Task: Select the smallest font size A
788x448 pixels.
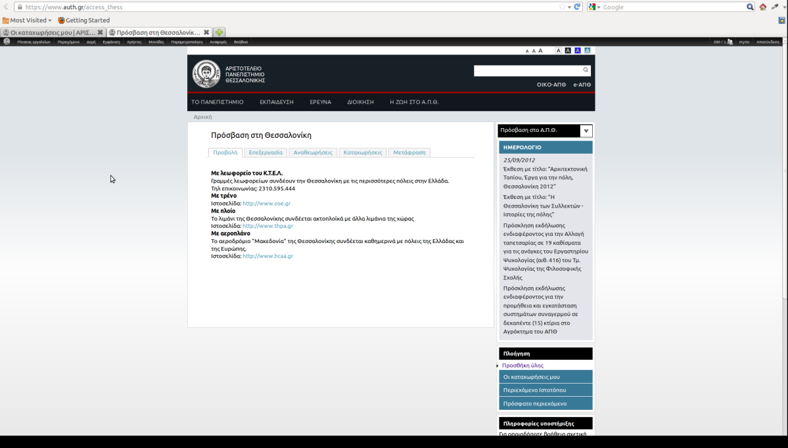Action: point(527,51)
